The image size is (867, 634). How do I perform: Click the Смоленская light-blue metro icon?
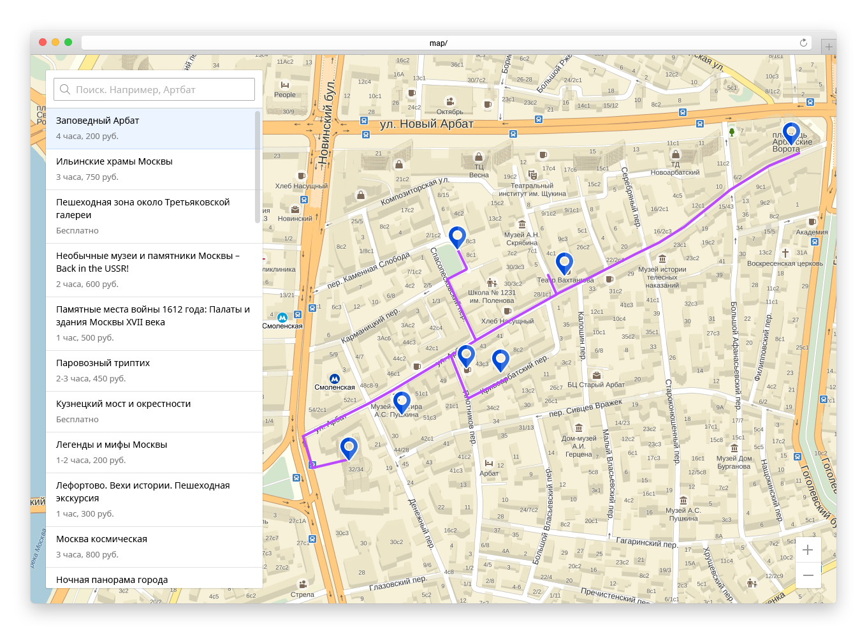coord(282,317)
